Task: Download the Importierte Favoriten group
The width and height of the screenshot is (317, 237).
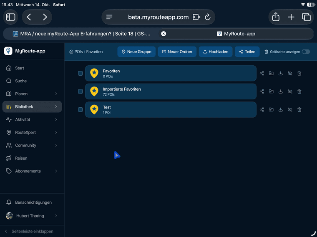Action: tap(281, 91)
